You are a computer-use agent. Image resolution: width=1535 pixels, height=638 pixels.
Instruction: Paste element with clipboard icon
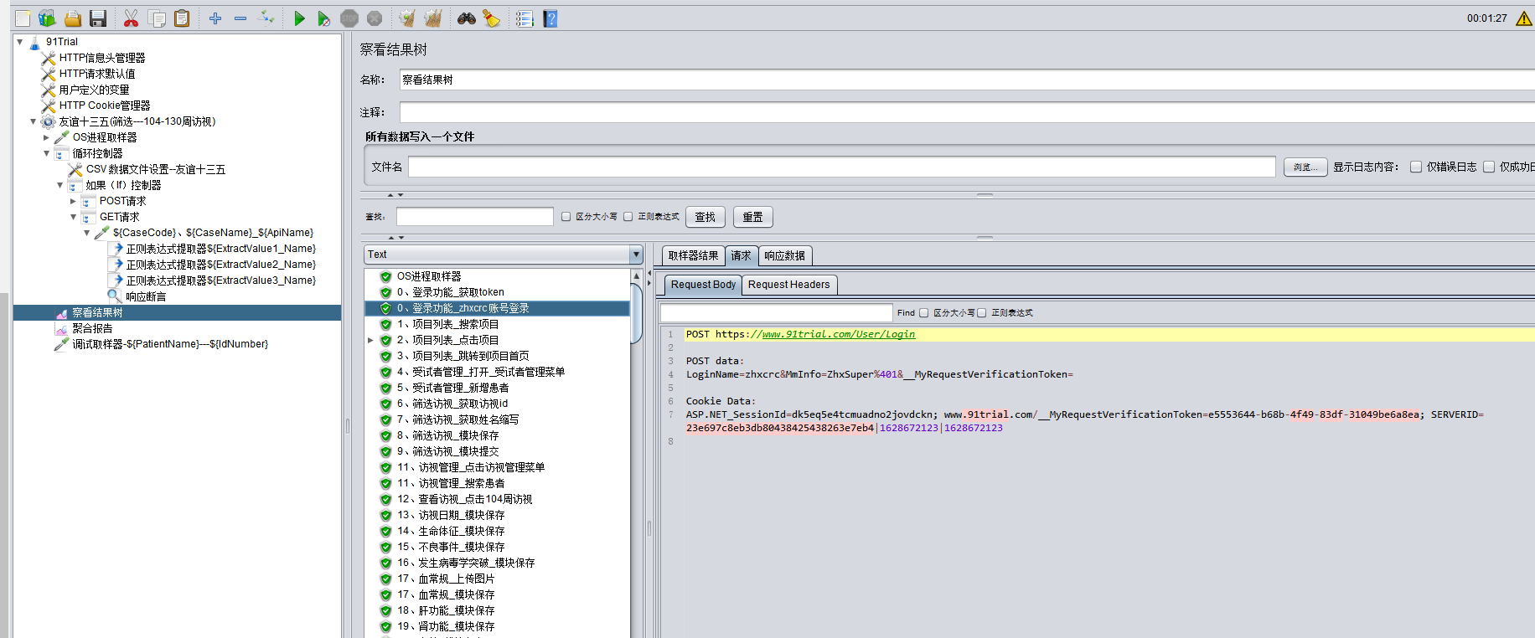(x=181, y=18)
